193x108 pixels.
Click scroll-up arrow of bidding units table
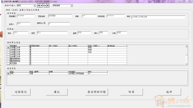(187, 46)
